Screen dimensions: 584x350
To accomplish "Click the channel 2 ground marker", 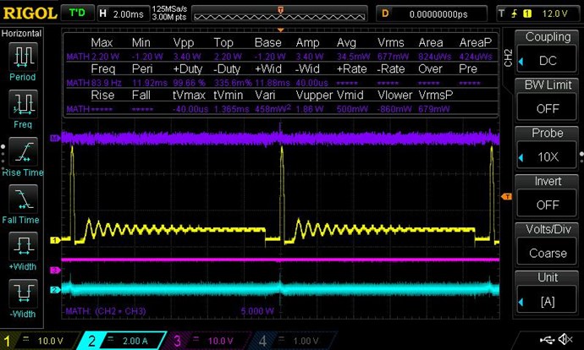I will pyautogui.click(x=55, y=290).
